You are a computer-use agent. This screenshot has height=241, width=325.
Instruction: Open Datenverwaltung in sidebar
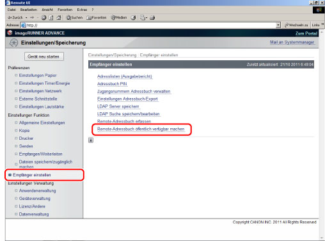[34, 214]
